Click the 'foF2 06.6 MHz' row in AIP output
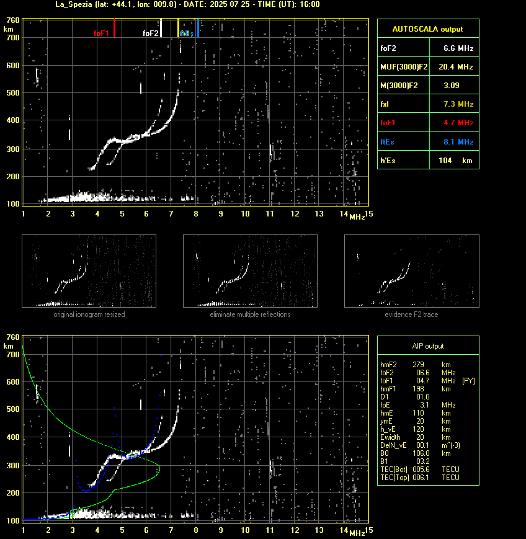The width and height of the screenshot is (526, 539). pos(418,373)
